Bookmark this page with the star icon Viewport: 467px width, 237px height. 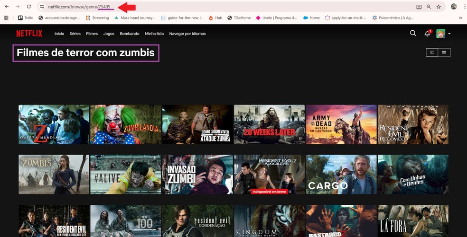click(439, 7)
